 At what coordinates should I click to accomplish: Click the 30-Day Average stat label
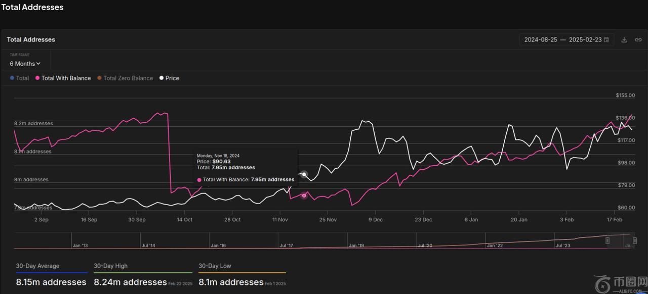(x=37, y=266)
